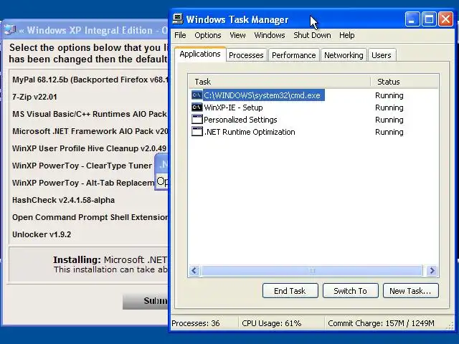The width and height of the screenshot is (459, 344).
Task: Select the C:\WINDOWS\system32\cmd.exe task
Action: [x=262, y=95]
